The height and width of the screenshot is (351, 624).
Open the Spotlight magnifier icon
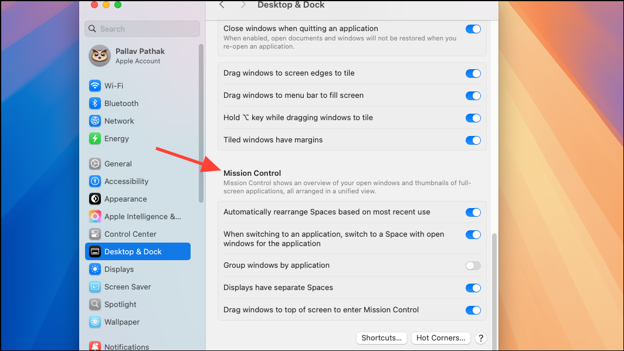[95, 305]
